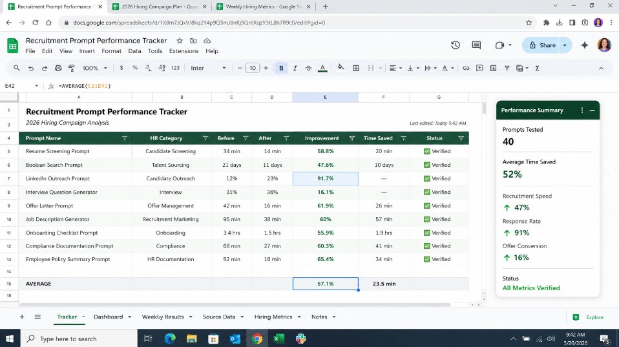Open the all sheets list icon
Image resolution: width=619 pixels, height=347 pixels.
(x=37, y=317)
